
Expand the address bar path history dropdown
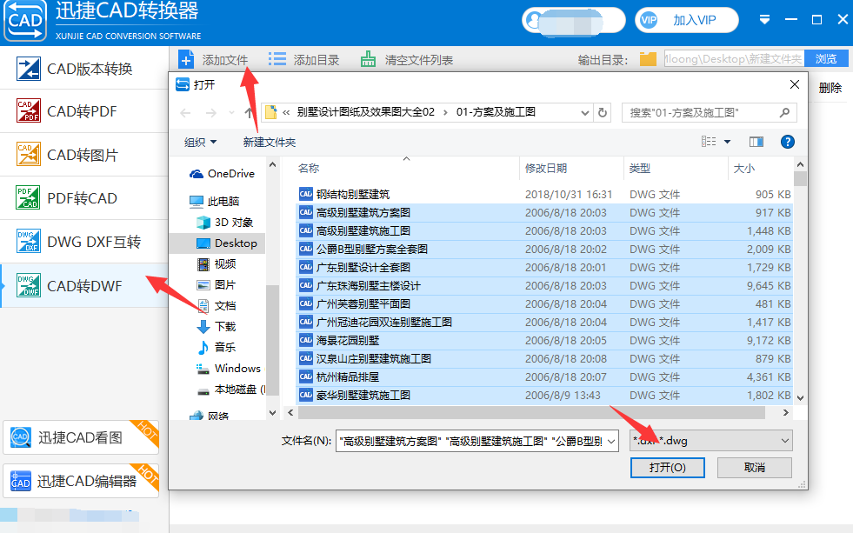585,112
